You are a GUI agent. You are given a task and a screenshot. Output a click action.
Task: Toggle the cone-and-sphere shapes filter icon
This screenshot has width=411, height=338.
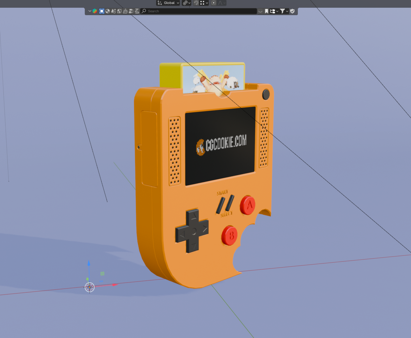113,11
